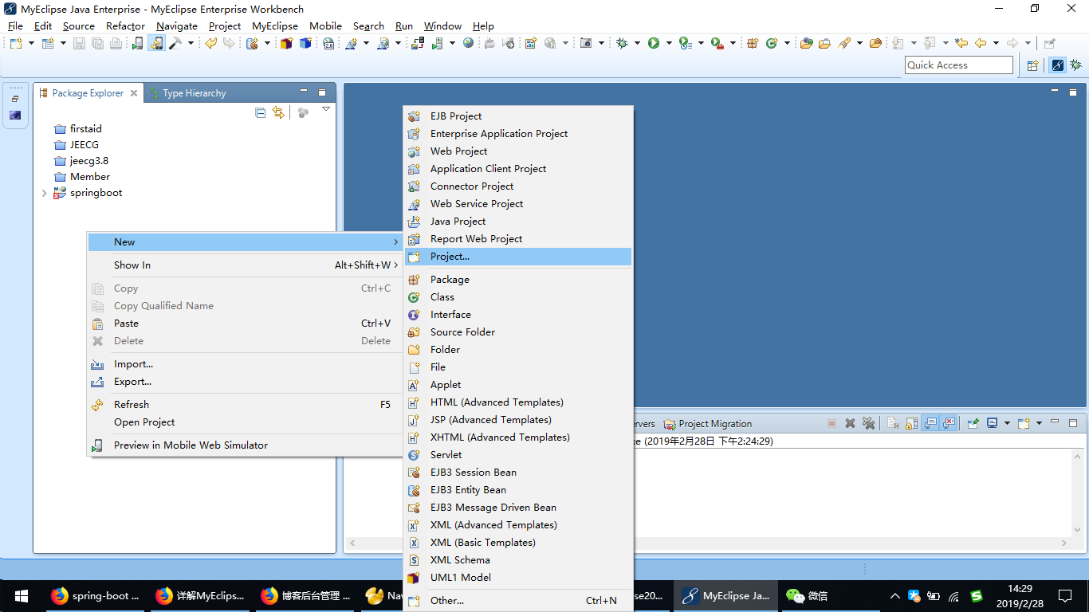Screen dimensions: 1089x612
Task: Click Refresh in context menu
Action: [245, 405]
